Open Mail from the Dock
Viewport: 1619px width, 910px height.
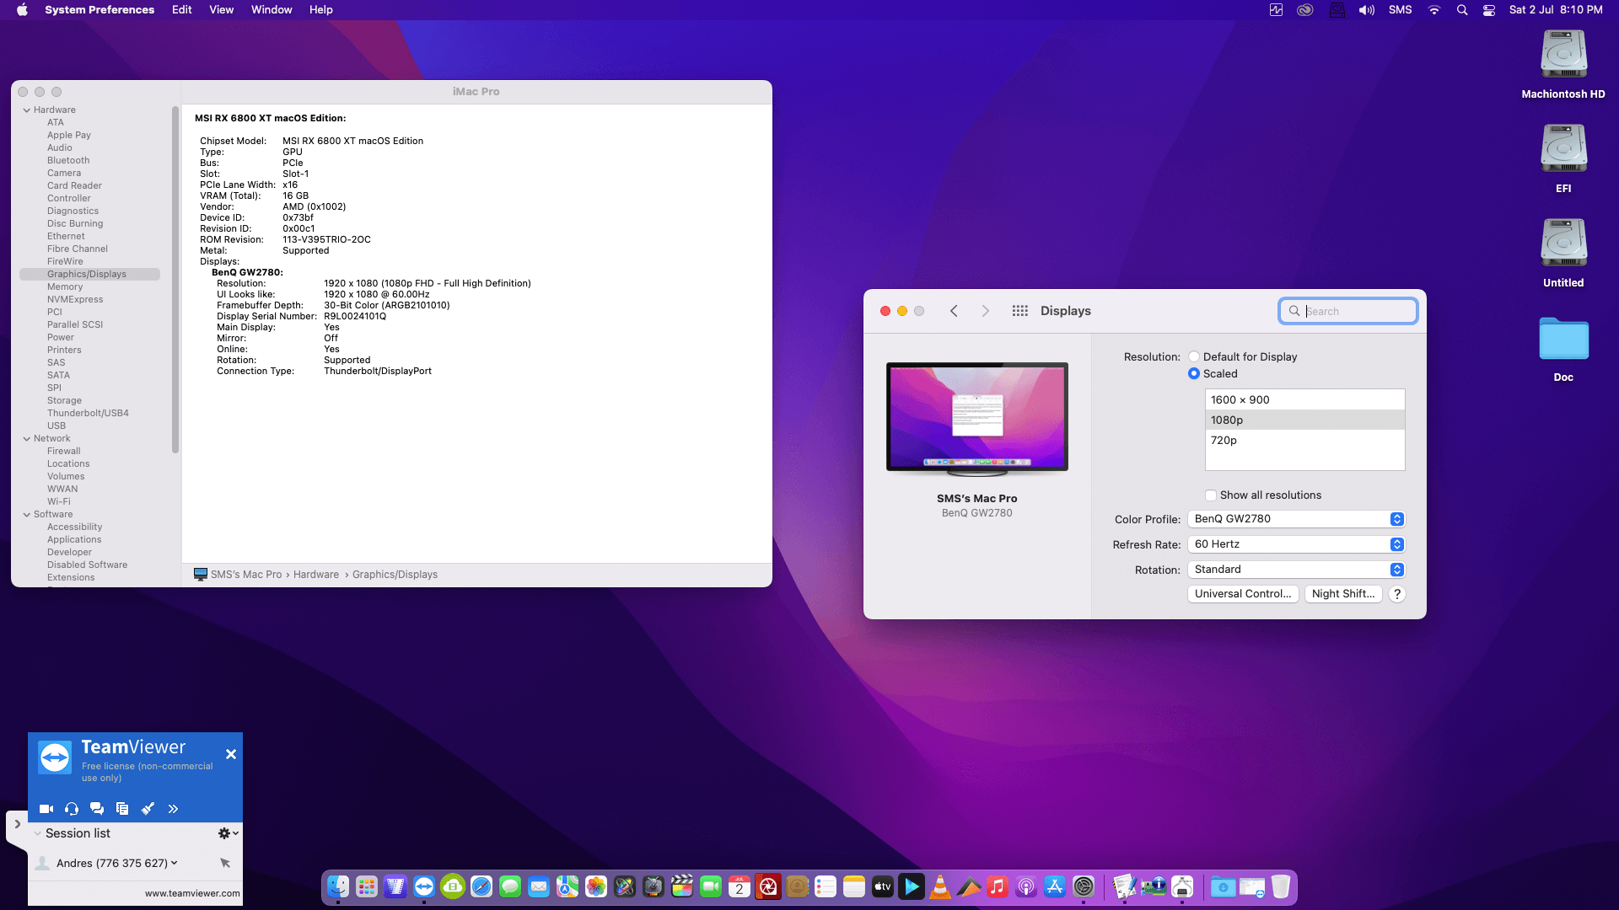pyautogui.click(x=539, y=886)
